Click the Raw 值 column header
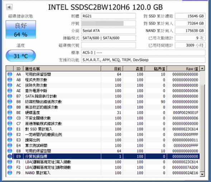Screen dimensions: 211x182 (x=183, y=69)
